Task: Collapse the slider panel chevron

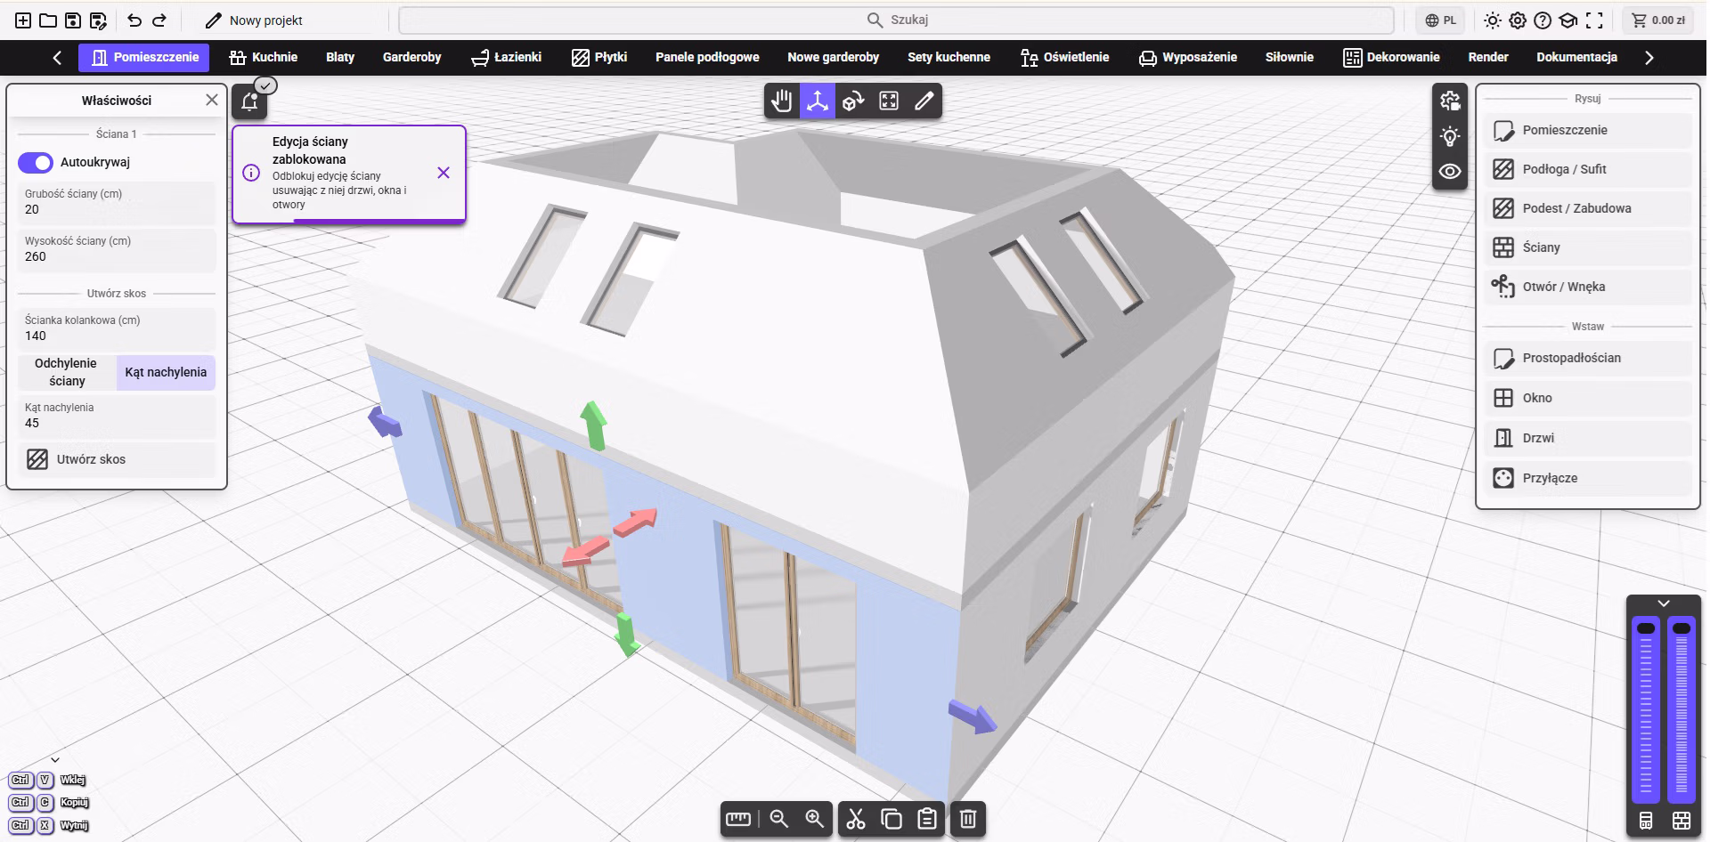Action: coord(1664,603)
